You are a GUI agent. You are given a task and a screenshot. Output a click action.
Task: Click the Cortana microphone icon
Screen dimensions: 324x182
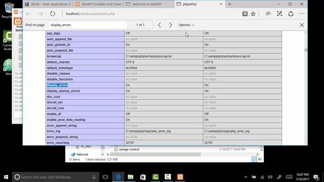(x=94, y=177)
